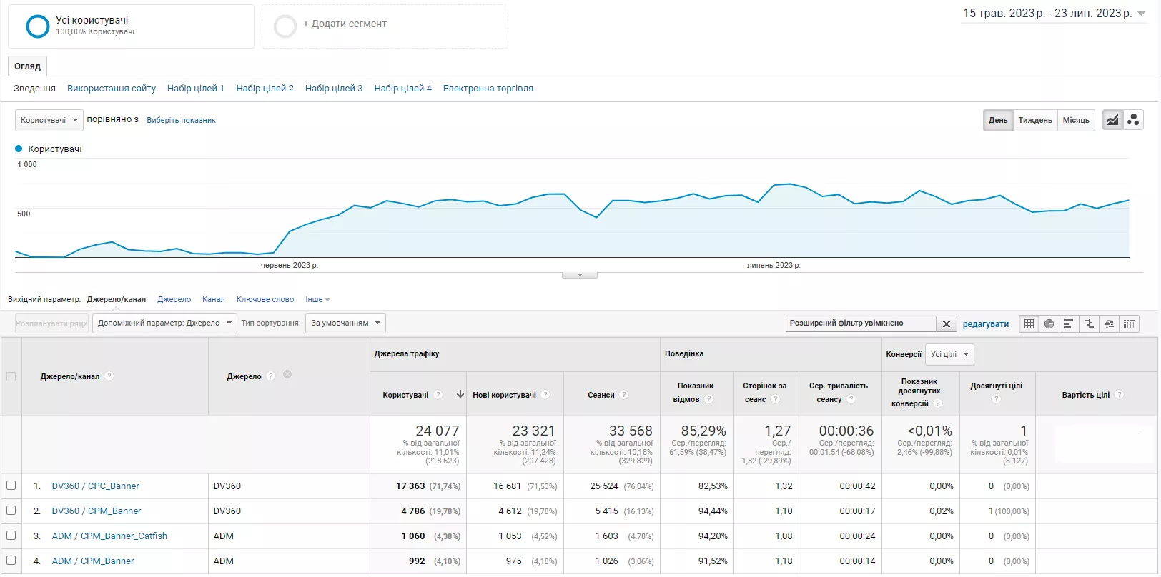This screenshot has width=1161, height=577.
Task: Switch to the motion chart bubble icon
Action: (1133, 120)
